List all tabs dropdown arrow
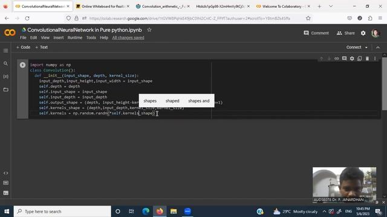The width and height of the screenshot is (387, 217). (x=331, y=7)
